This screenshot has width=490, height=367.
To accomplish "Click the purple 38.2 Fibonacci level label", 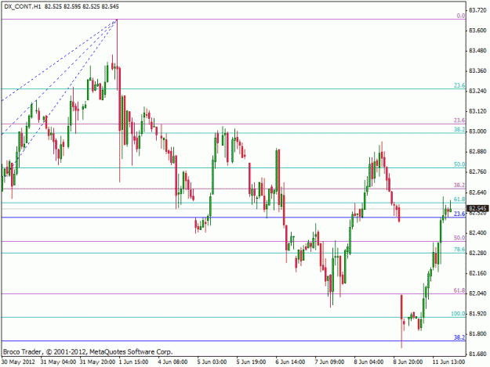I will 459,185.
